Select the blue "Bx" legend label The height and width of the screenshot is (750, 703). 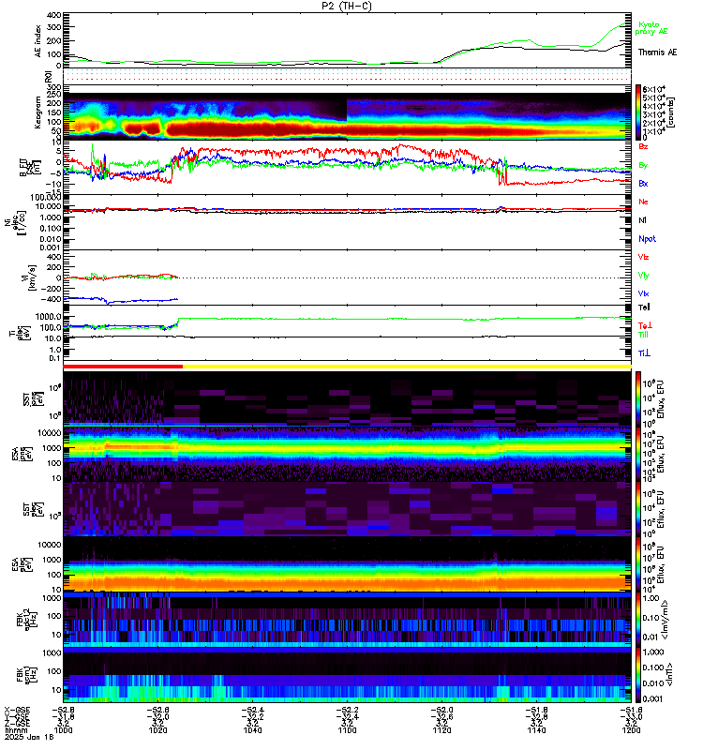click(x=643, y=183)
